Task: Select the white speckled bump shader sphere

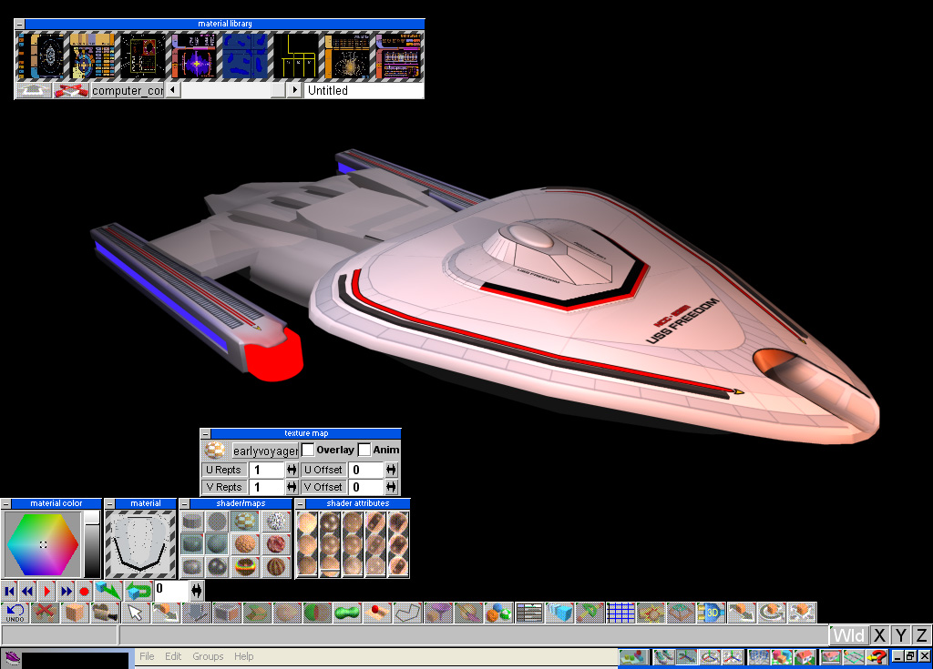Action: coord(275,522)
